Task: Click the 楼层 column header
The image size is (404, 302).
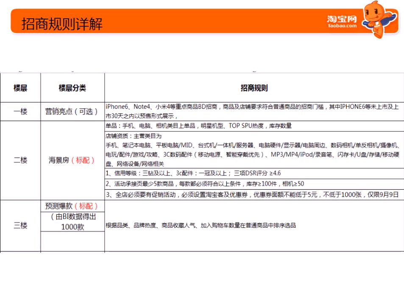Action: coord(20,88)
